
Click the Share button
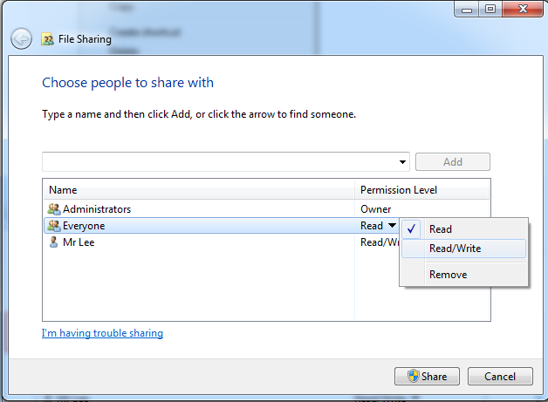click(426, 377)
